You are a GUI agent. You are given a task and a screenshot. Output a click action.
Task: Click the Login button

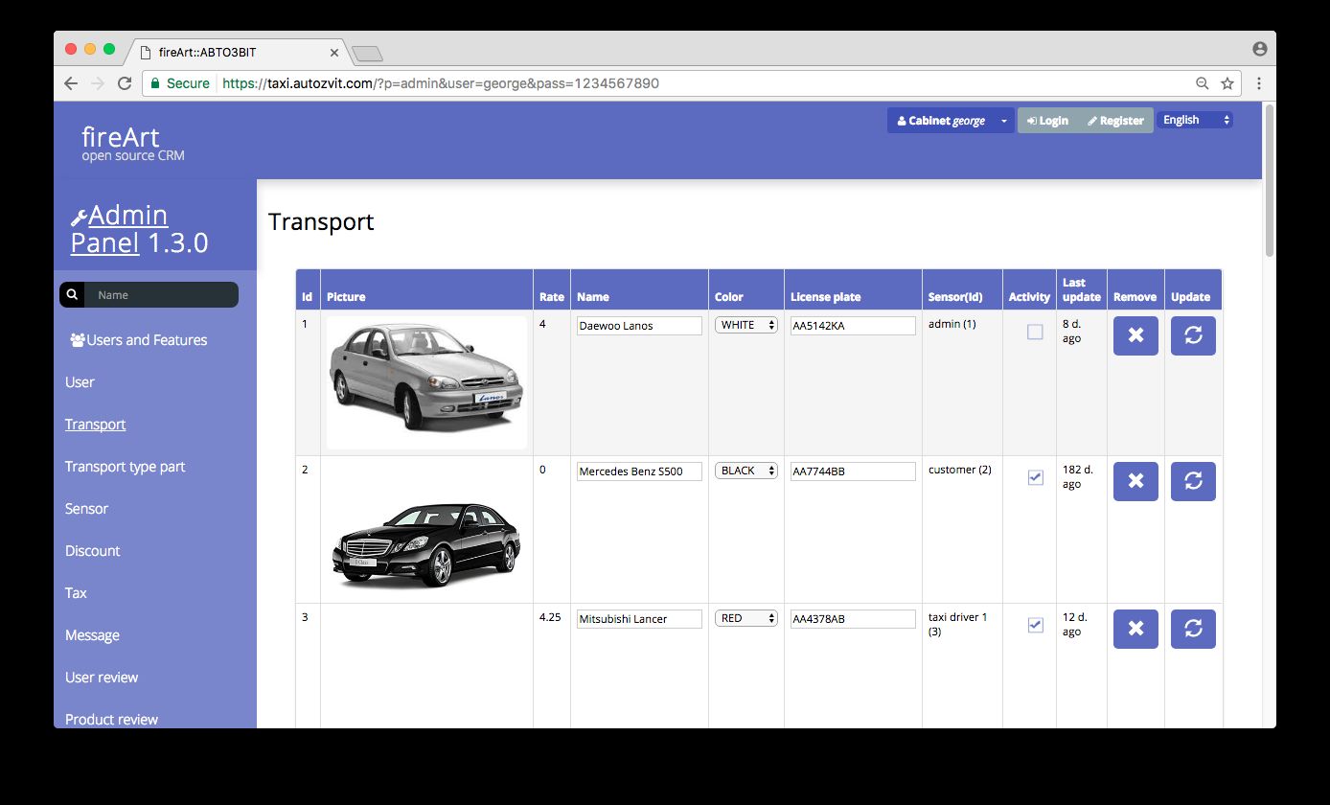pyautogui.click(x=1047, y=121)
